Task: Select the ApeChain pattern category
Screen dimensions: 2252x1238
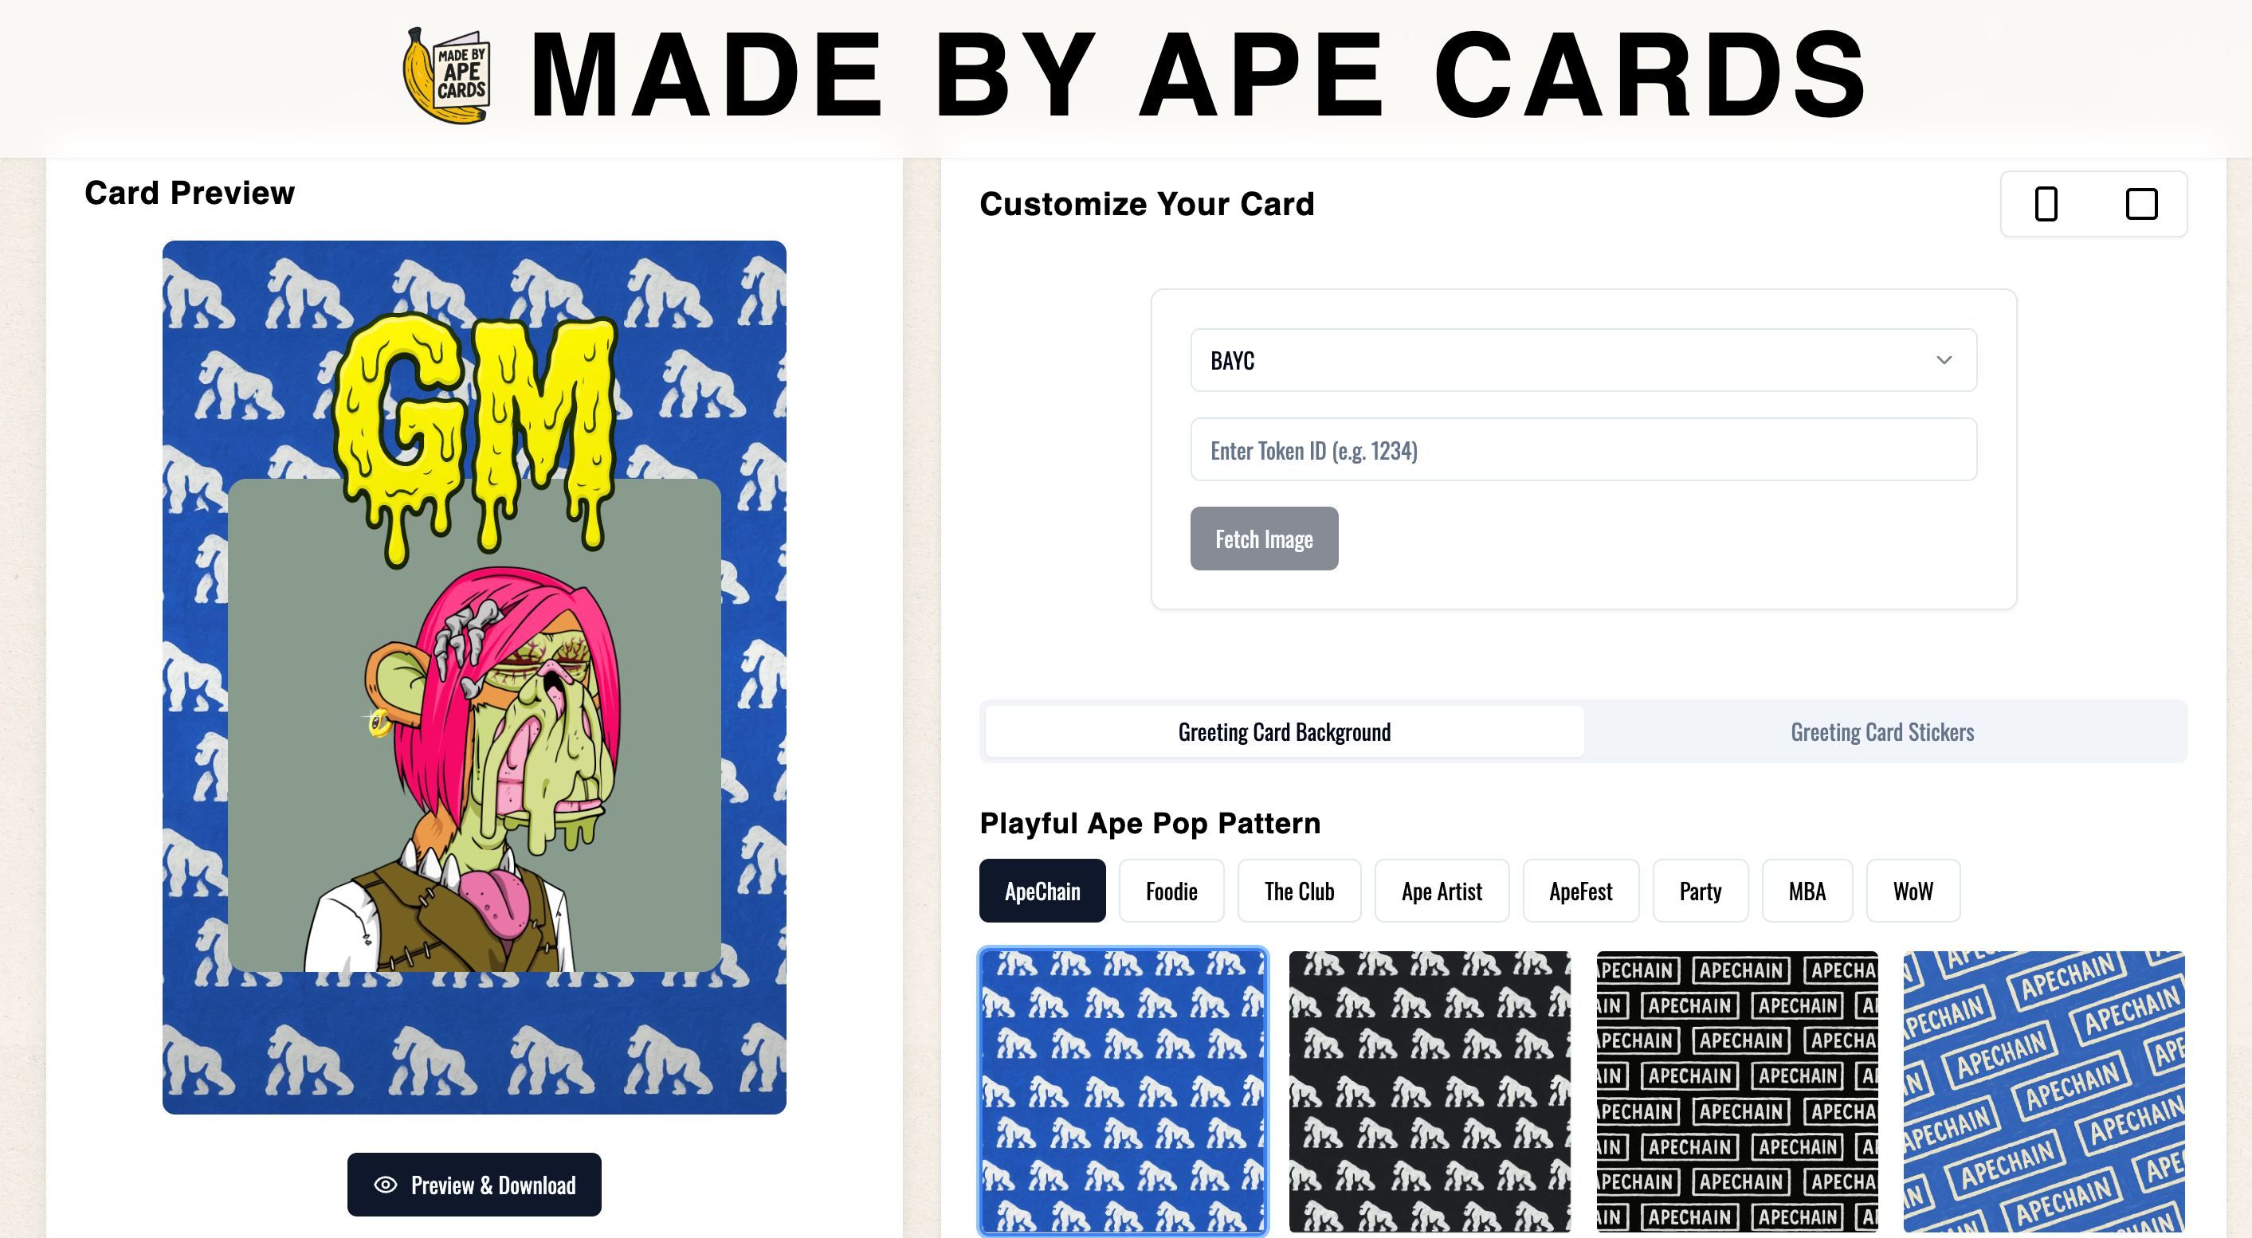Action: 1042,891
